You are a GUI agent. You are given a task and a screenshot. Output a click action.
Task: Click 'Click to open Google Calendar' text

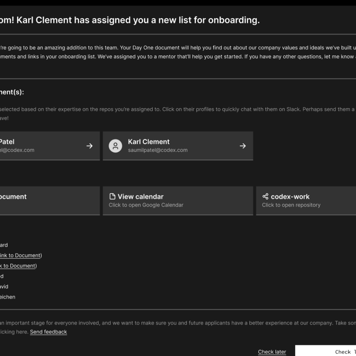click(146, 205)
